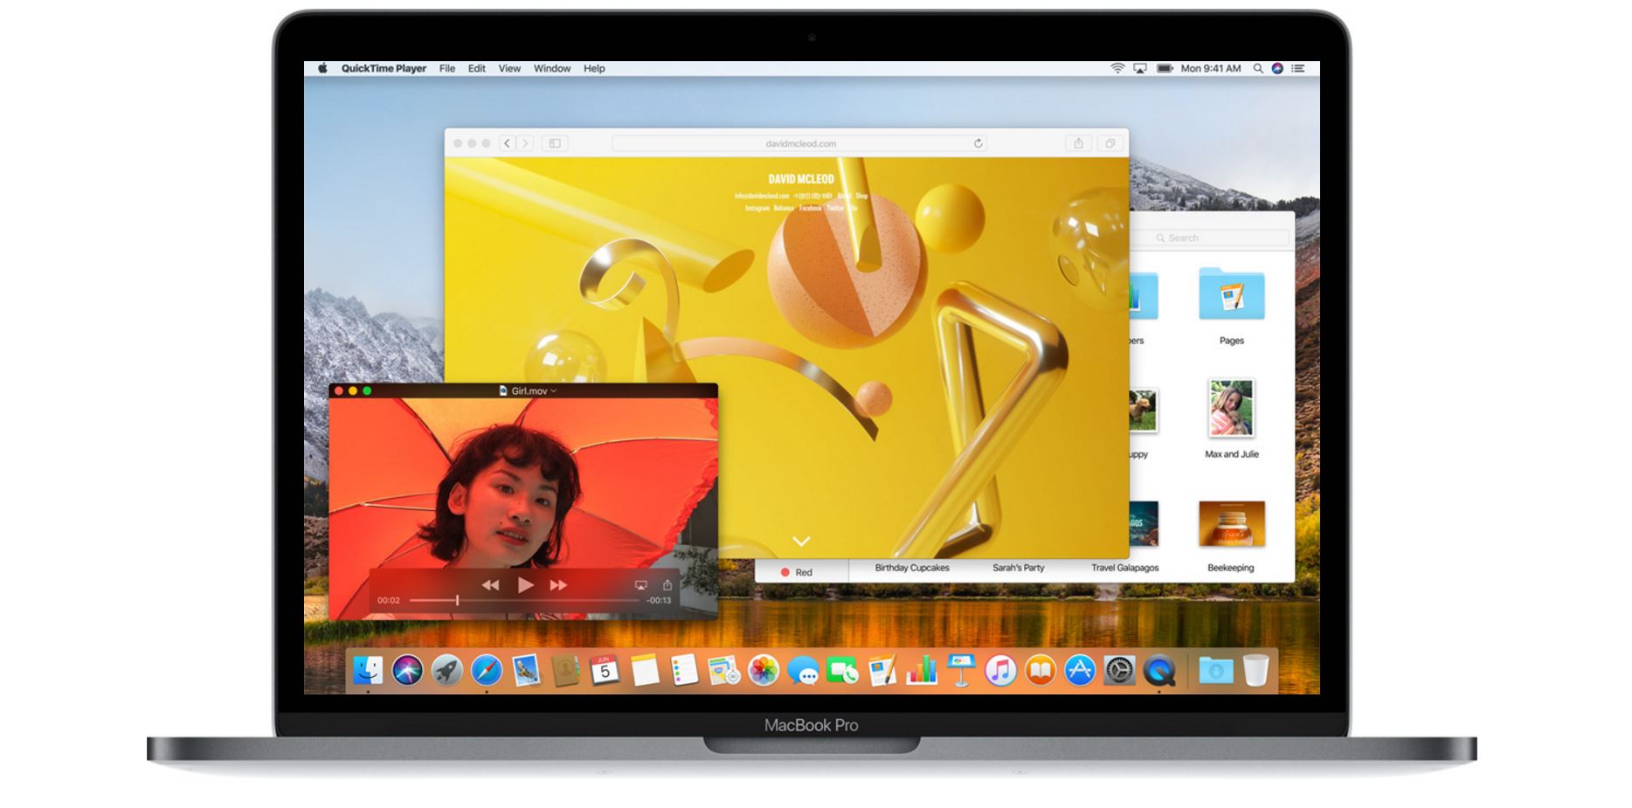This screenshot has width=1632, height=808.
Task: Click the Sarah's Party label in Finder
Action: (x=1018, y=568)
